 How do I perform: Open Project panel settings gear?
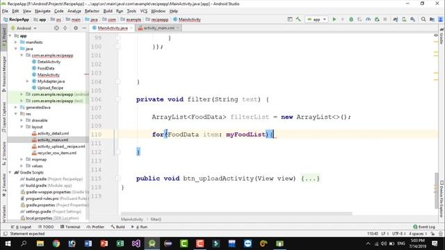click(76, 28)
